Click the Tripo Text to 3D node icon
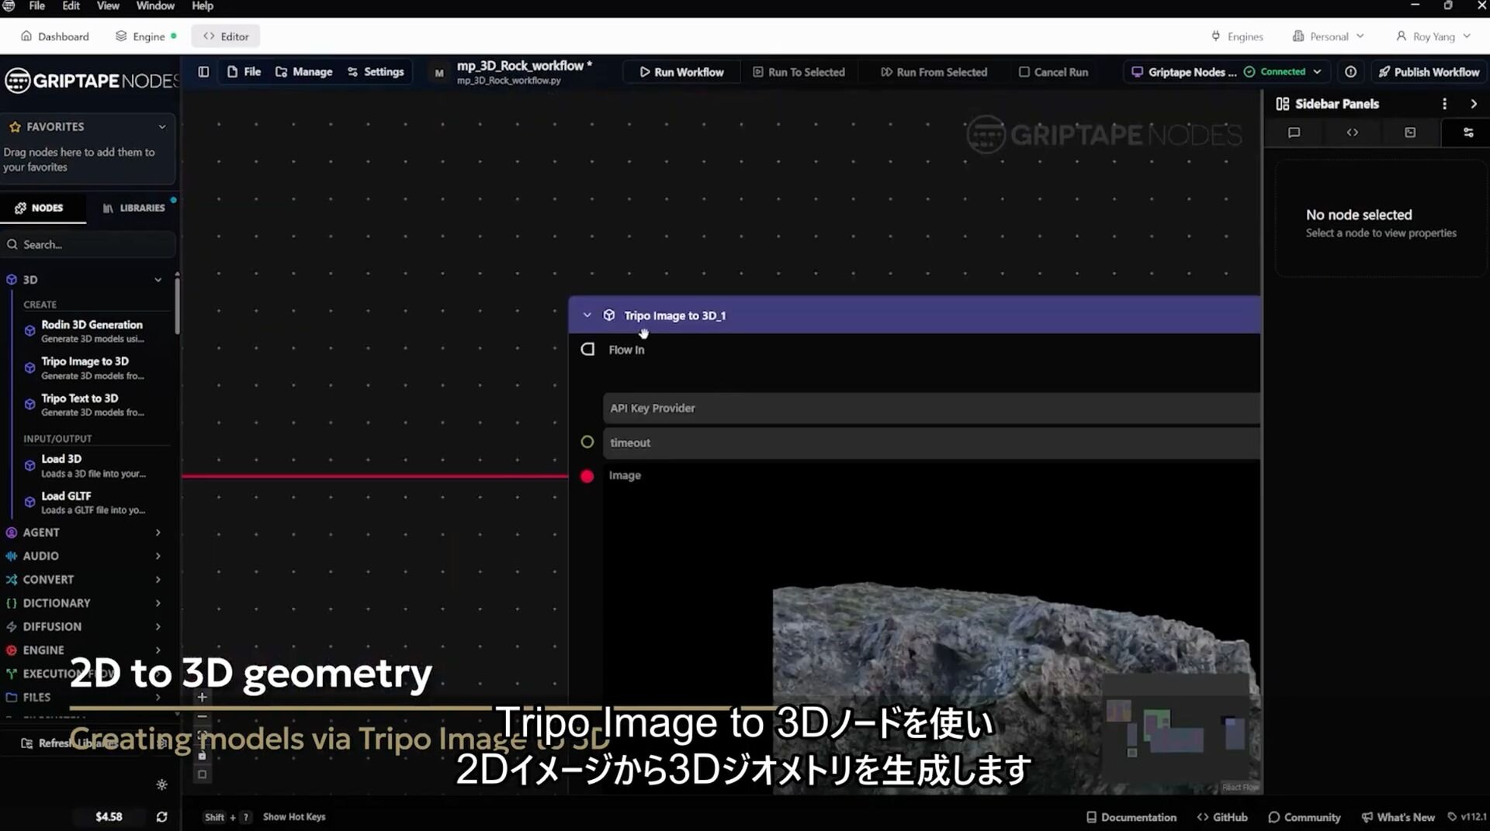 29,405
